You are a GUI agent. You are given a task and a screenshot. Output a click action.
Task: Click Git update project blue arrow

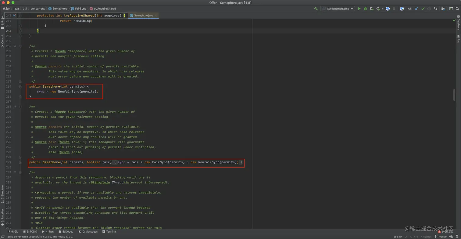coord(416,9)
